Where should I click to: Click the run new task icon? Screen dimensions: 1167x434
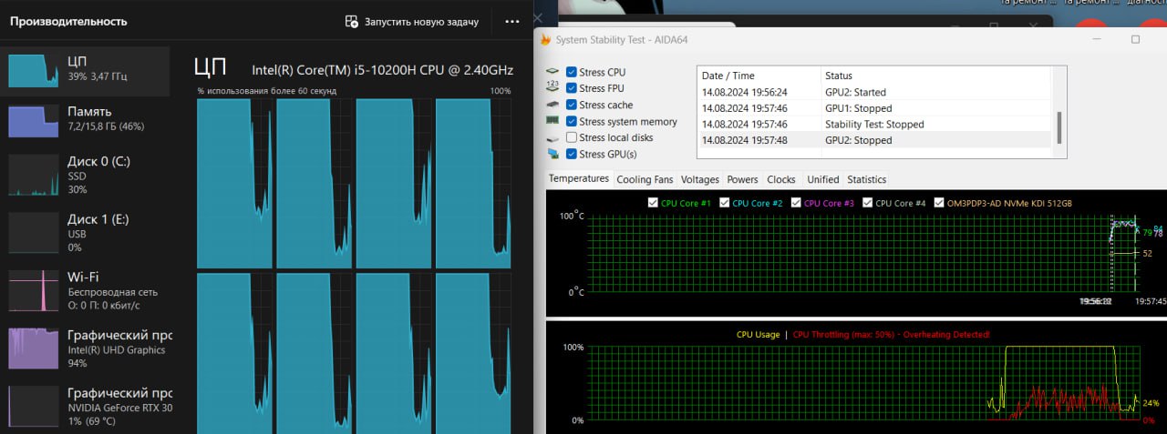tap(352, 21)
